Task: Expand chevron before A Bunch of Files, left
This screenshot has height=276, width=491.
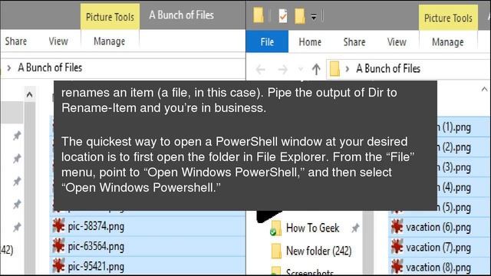Action: (x=8, y=67)
